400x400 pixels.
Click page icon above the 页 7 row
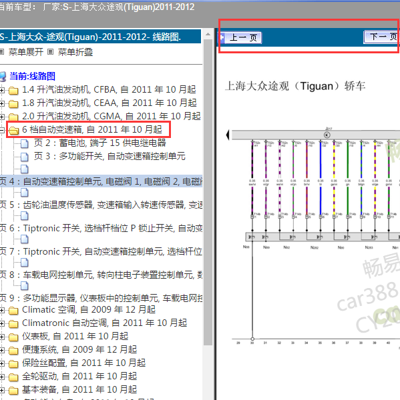25,239
